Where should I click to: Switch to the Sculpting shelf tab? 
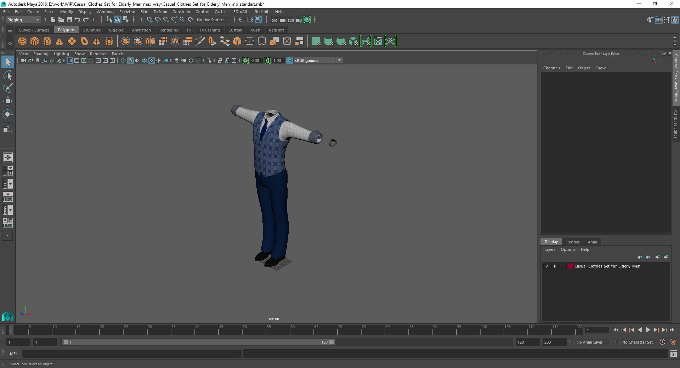(x=92, y=30)
